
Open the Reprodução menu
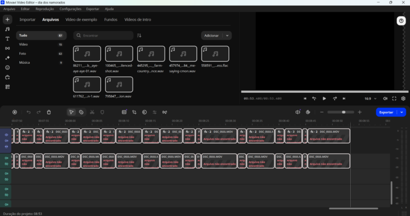click(x=45, y=9)
